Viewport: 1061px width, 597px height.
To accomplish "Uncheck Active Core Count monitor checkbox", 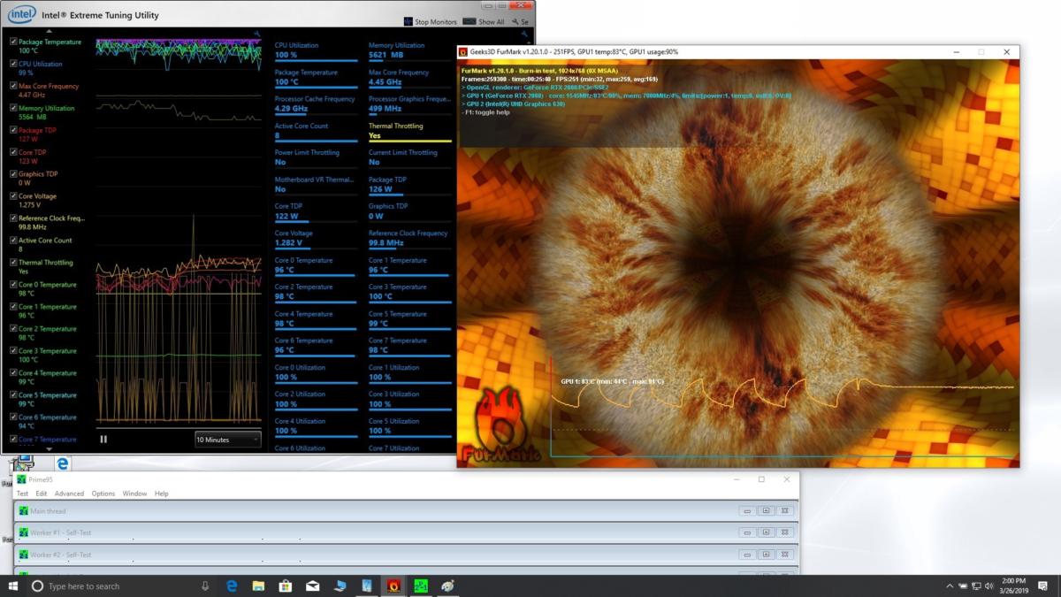I will [13, 241].
